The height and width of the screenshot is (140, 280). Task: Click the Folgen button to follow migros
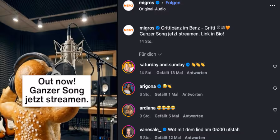point(173,3)
